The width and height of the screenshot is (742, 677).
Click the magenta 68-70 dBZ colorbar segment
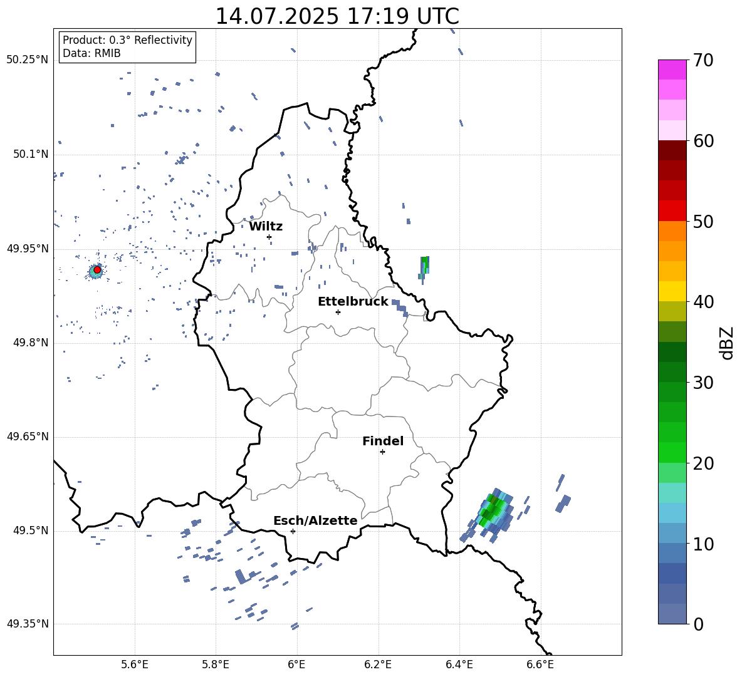tap(672, 70)
